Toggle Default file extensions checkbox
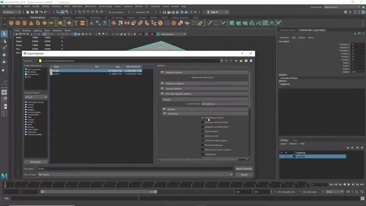This screenshot has width=366, height=206. (189, 78)
